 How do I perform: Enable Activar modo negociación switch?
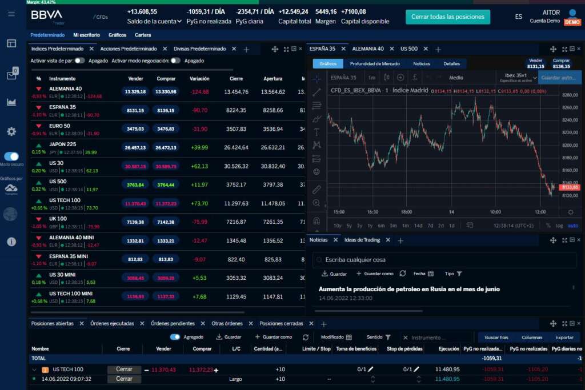(175, 61)
